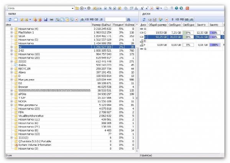
Task: Click the gray stop scan circle
Action: pyautogui.click(x=89, y=8)
